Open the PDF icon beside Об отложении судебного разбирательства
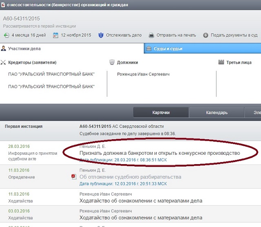Screen dimensions: 261x227 click(74, 177)
